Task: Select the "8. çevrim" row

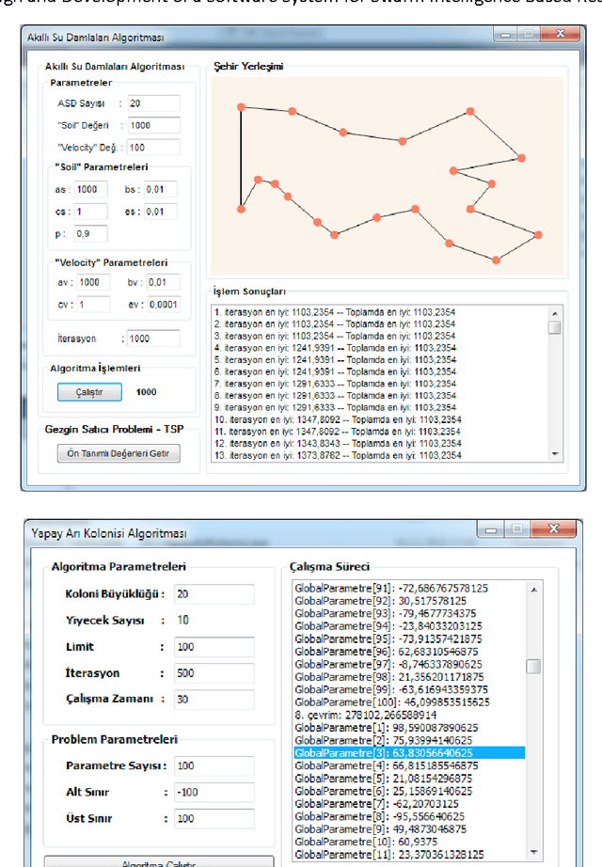Action: 365,715
